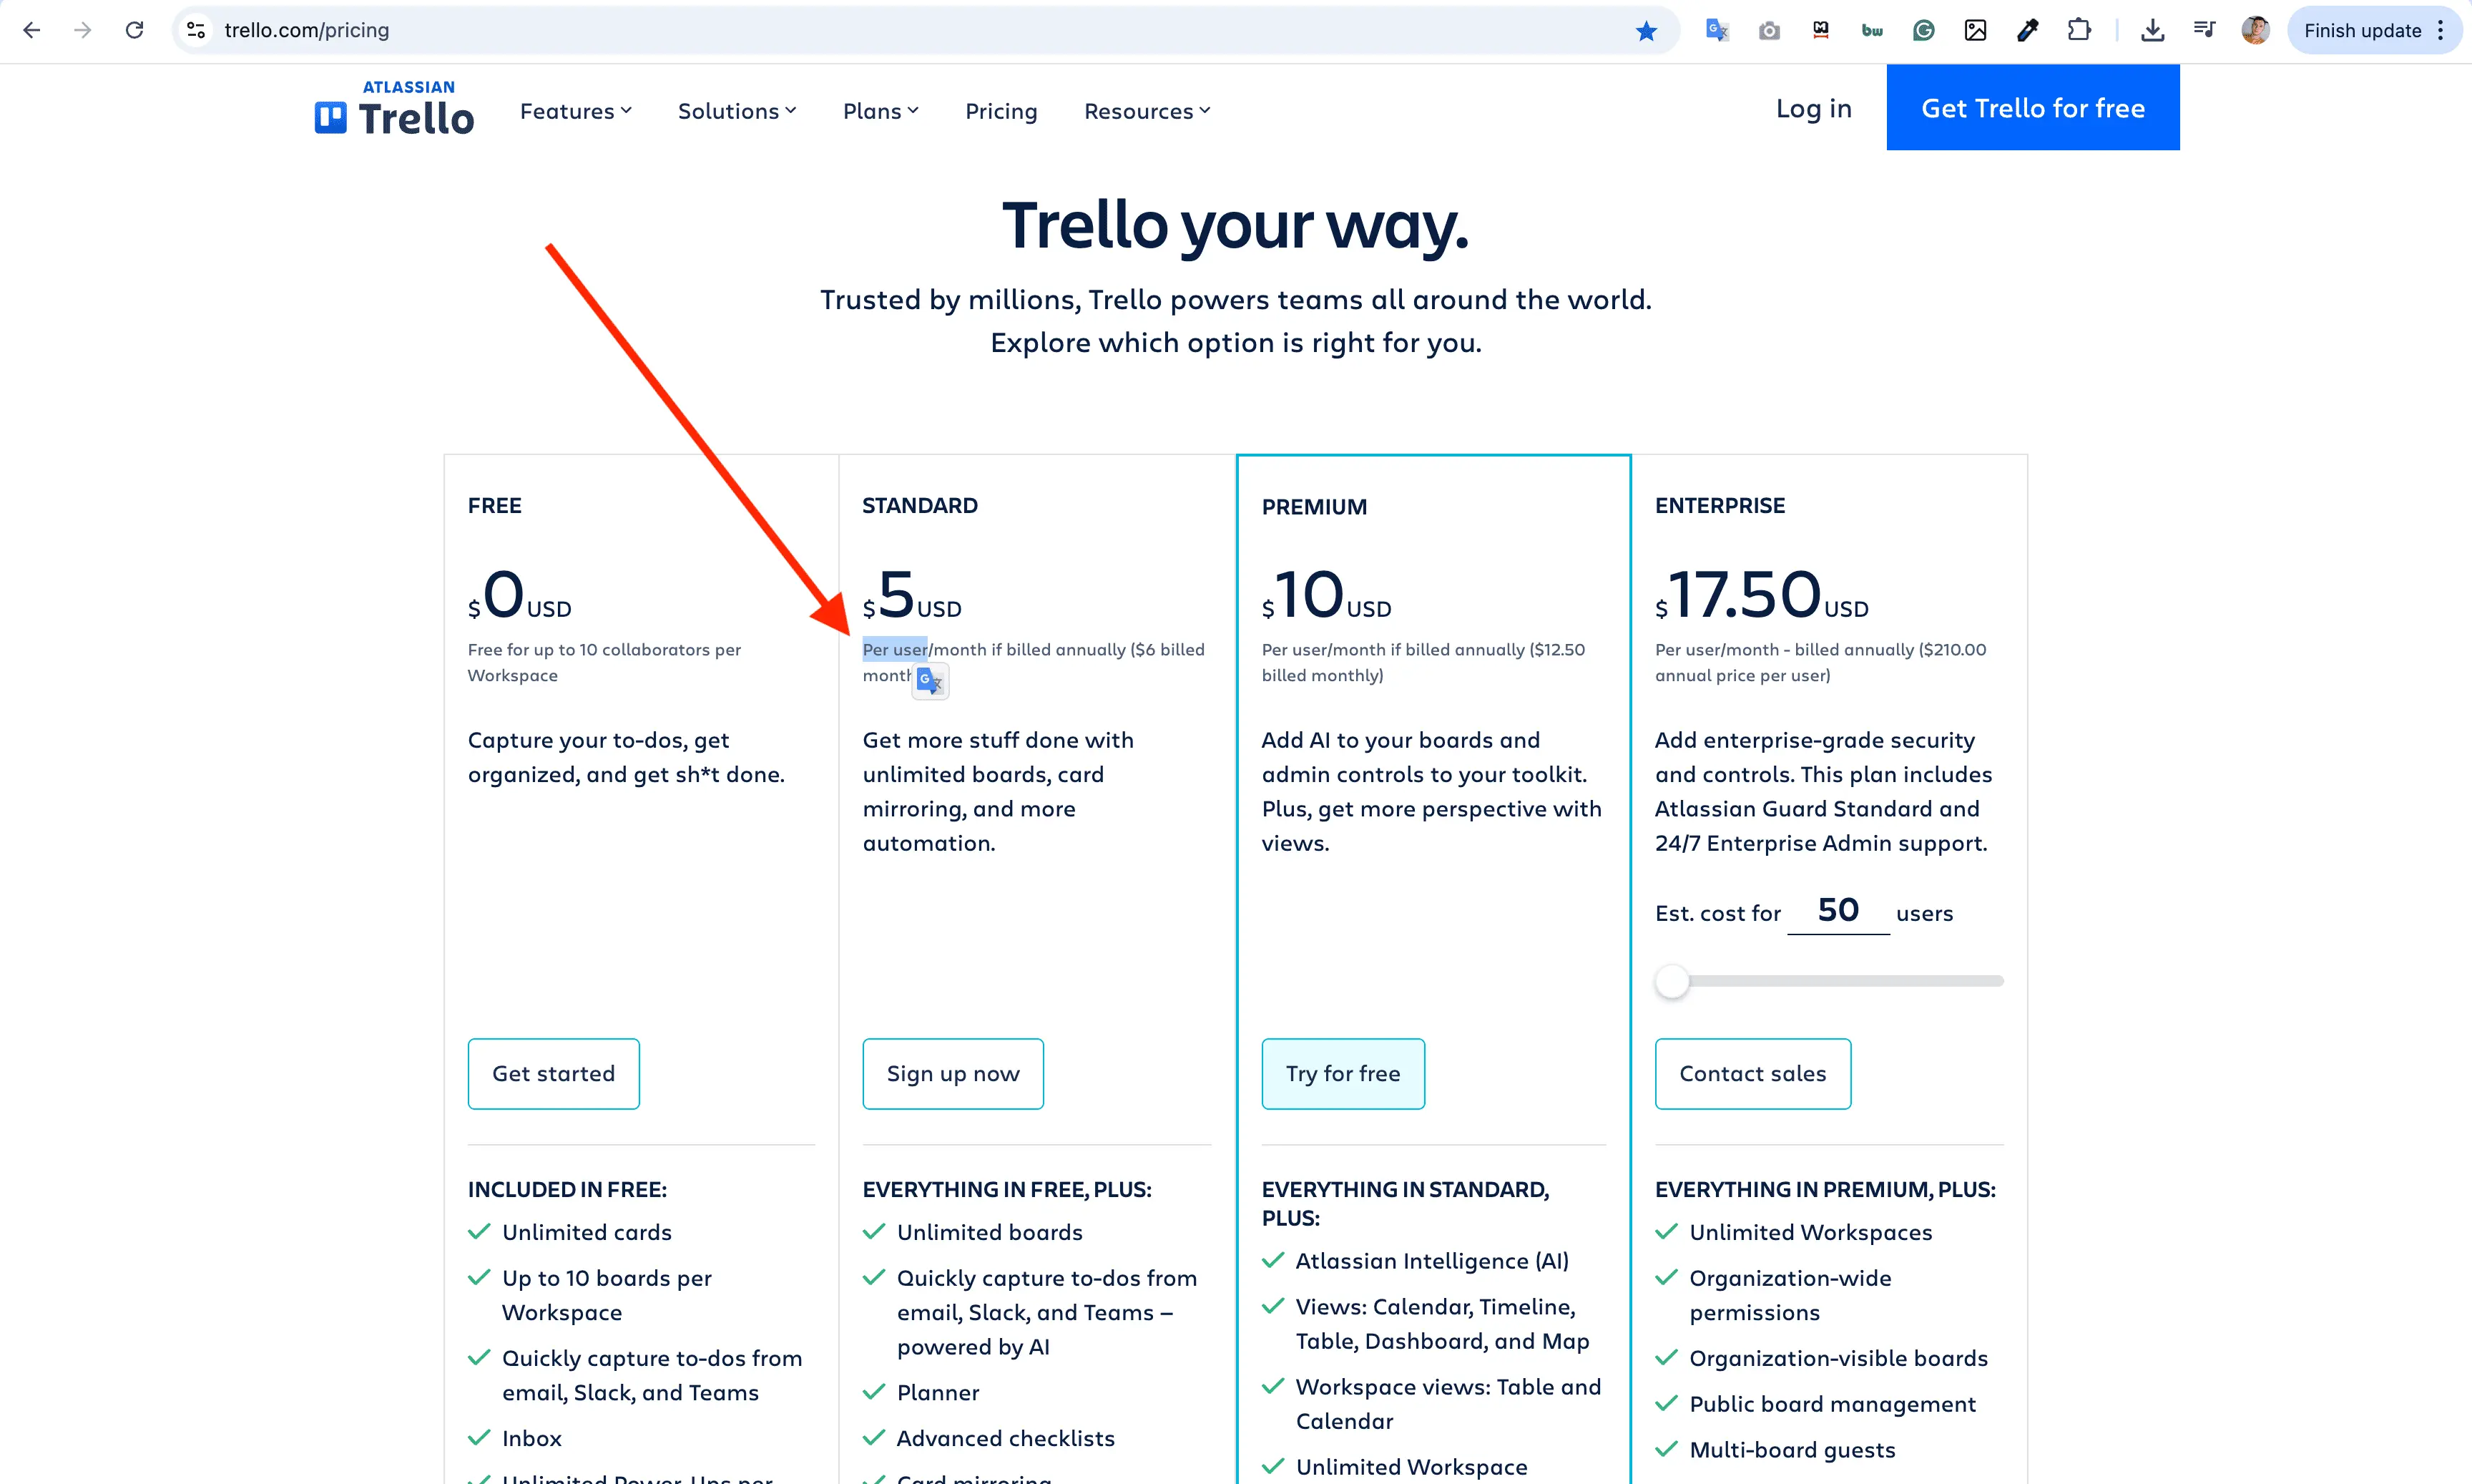This screenshot has height=1484, width=2472.
Task: Click the Trello logo
Action: [394, 108]
